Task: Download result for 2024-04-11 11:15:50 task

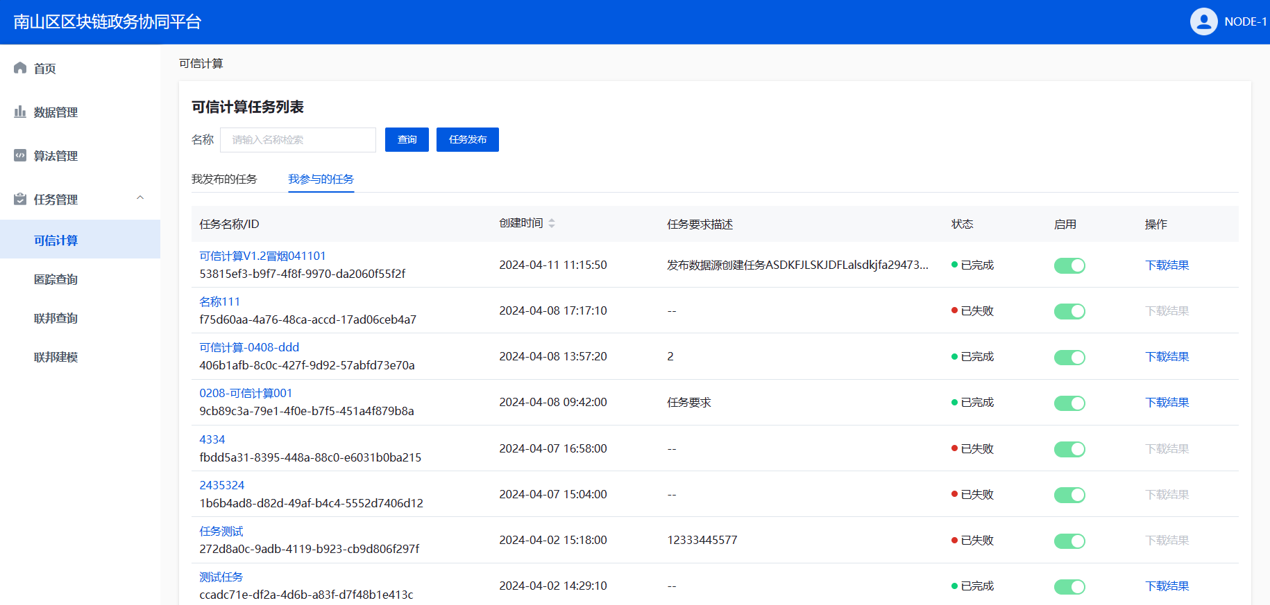Action: [x=1167, y=265]
